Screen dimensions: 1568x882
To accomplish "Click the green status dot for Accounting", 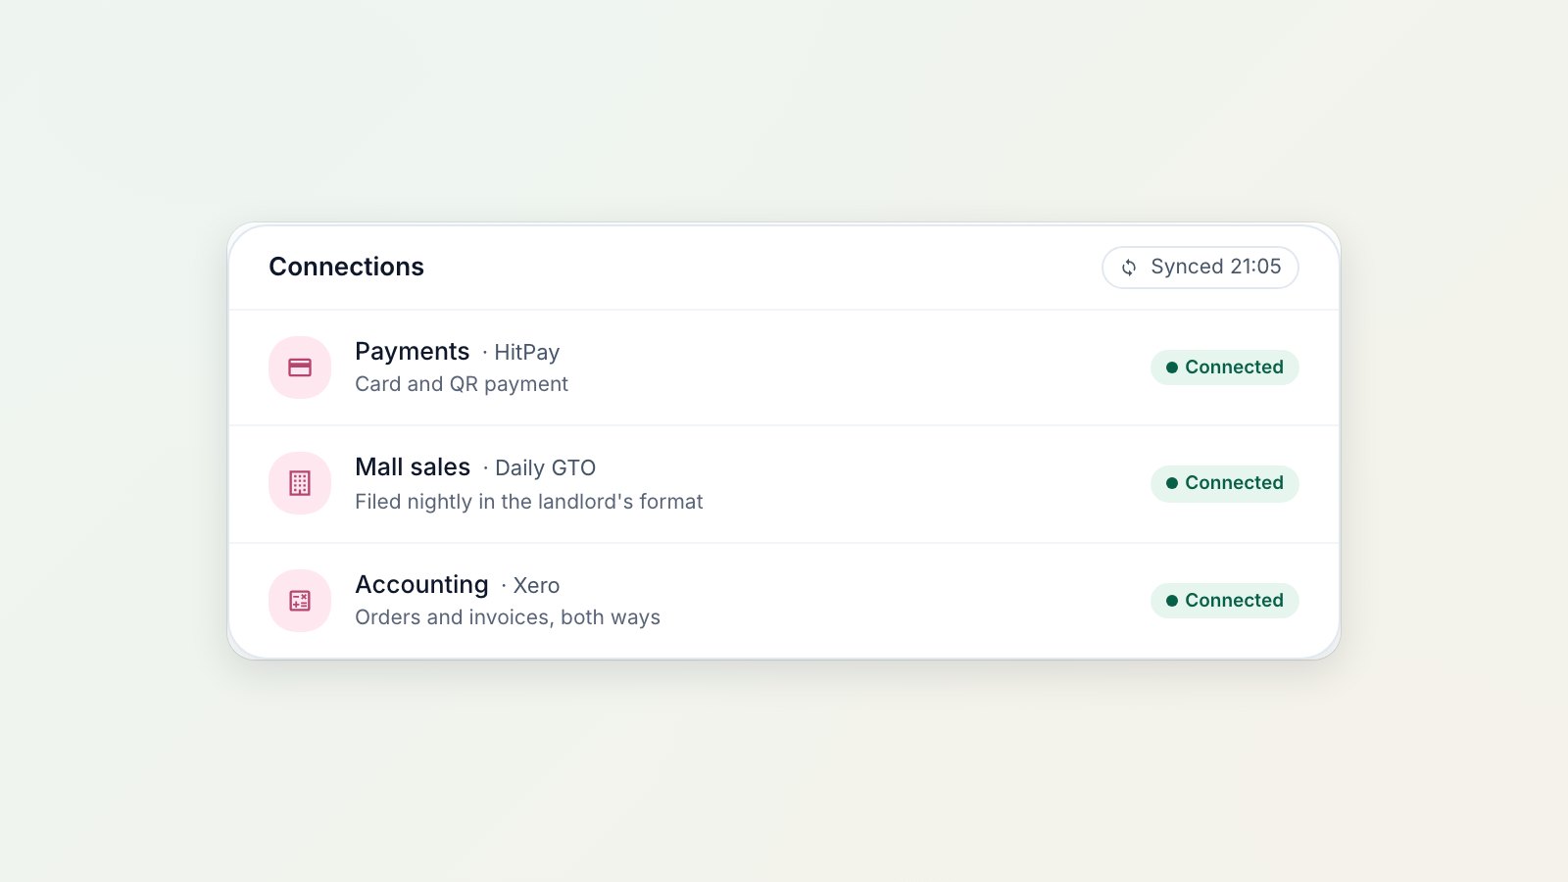I will [1172, 601].
